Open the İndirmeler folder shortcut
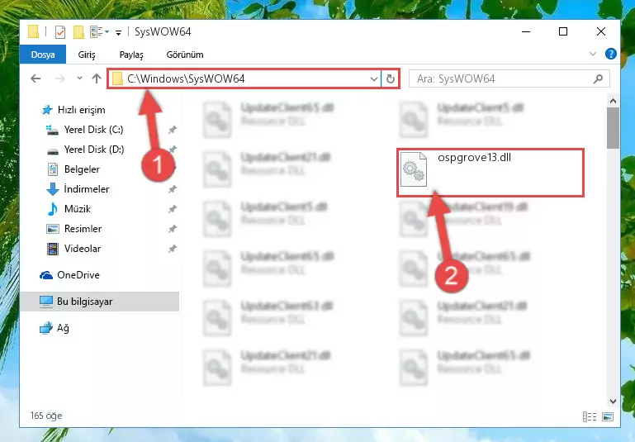The width and height of the screenshot is (635, 442). tap(86, 189)
